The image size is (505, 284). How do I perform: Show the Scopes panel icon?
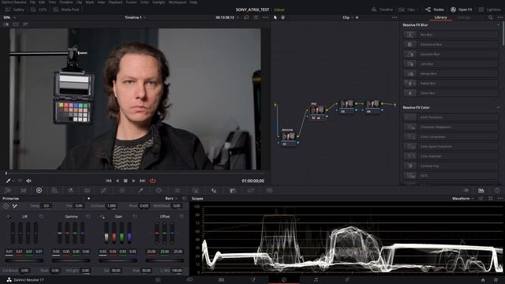(481, 190)
